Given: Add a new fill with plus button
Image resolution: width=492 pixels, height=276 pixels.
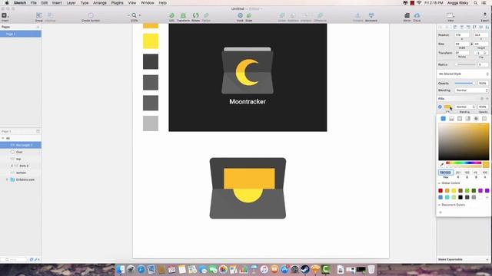Looking at the screenshot, I should [x=487, y=99].
